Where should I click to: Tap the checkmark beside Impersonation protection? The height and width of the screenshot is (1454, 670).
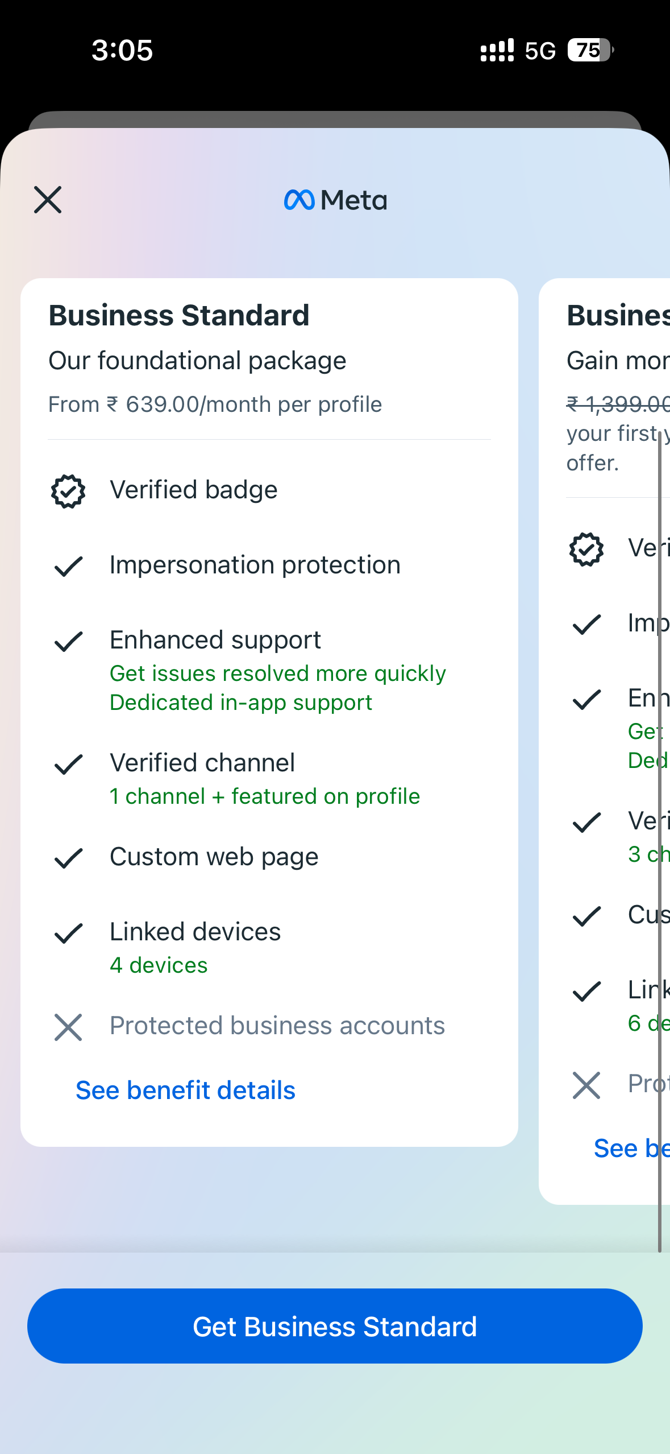pyautogui.click(x=68, y=566)
